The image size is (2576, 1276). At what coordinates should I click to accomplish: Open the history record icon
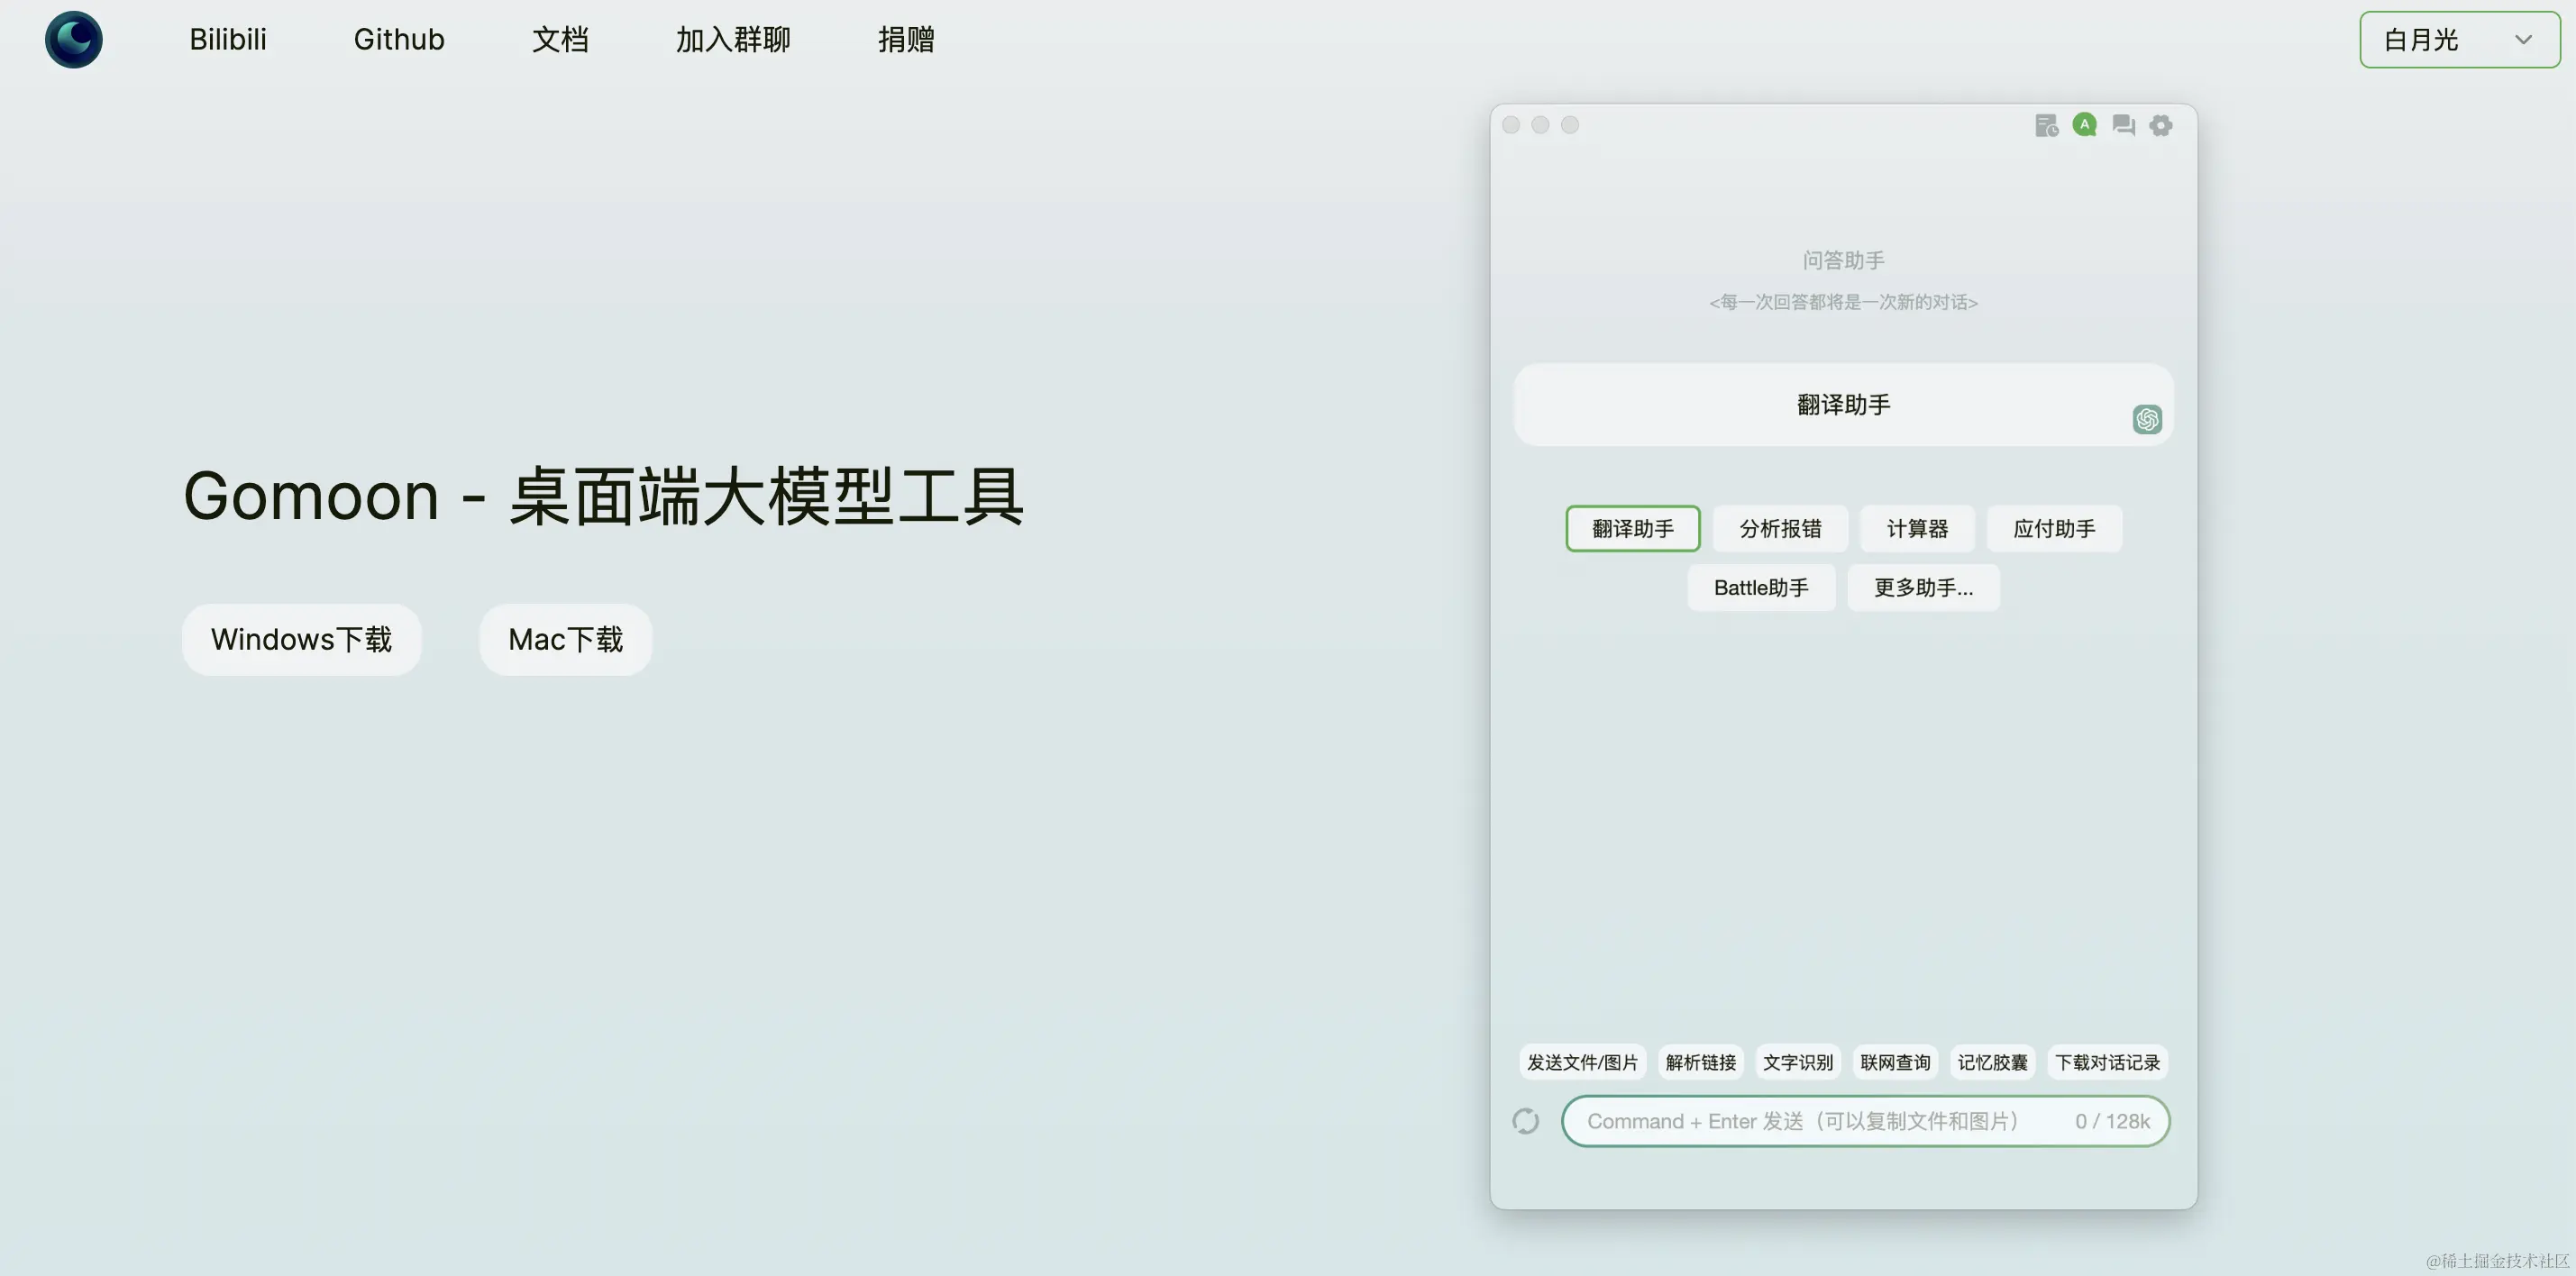coord(2046,125)
